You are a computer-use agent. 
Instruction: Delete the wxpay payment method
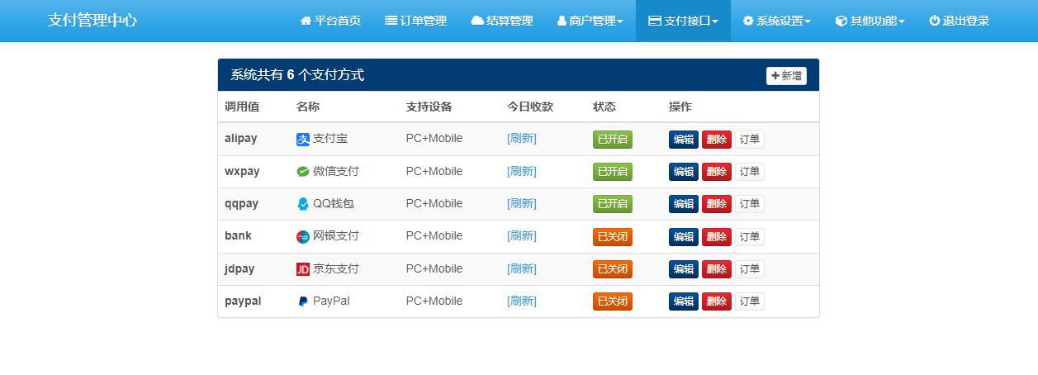pos(717,172)
